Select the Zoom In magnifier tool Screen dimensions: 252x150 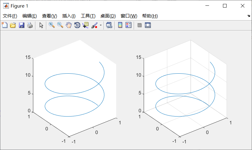coord(52,25)
